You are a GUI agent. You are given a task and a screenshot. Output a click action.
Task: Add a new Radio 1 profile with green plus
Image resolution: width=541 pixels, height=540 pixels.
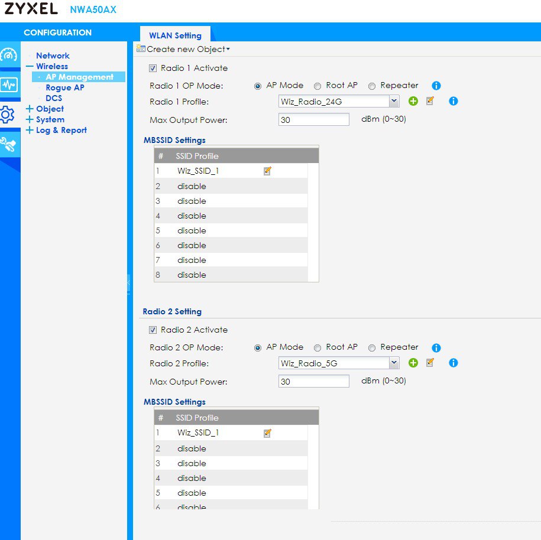point(413,101)
